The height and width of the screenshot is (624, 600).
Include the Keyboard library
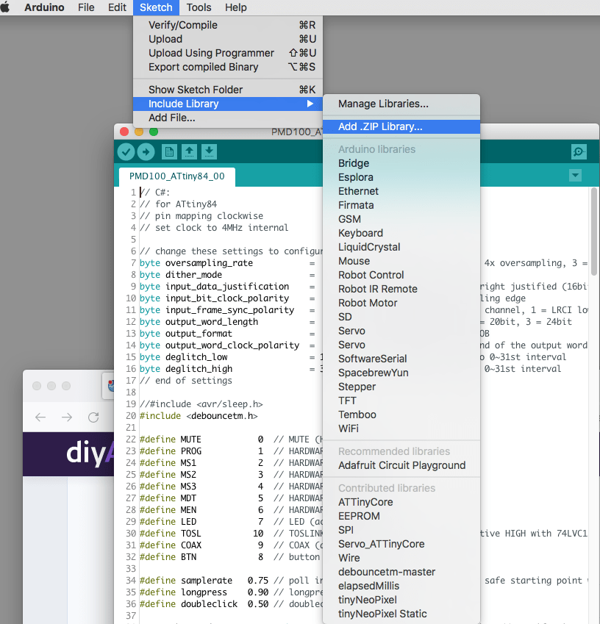click(x=401, y=233)
